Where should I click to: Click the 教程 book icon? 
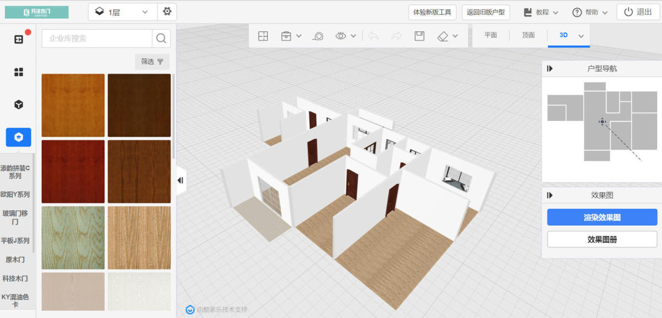click(528, 12)
